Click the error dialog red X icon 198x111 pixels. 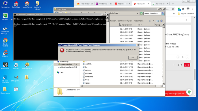point(62,50)
